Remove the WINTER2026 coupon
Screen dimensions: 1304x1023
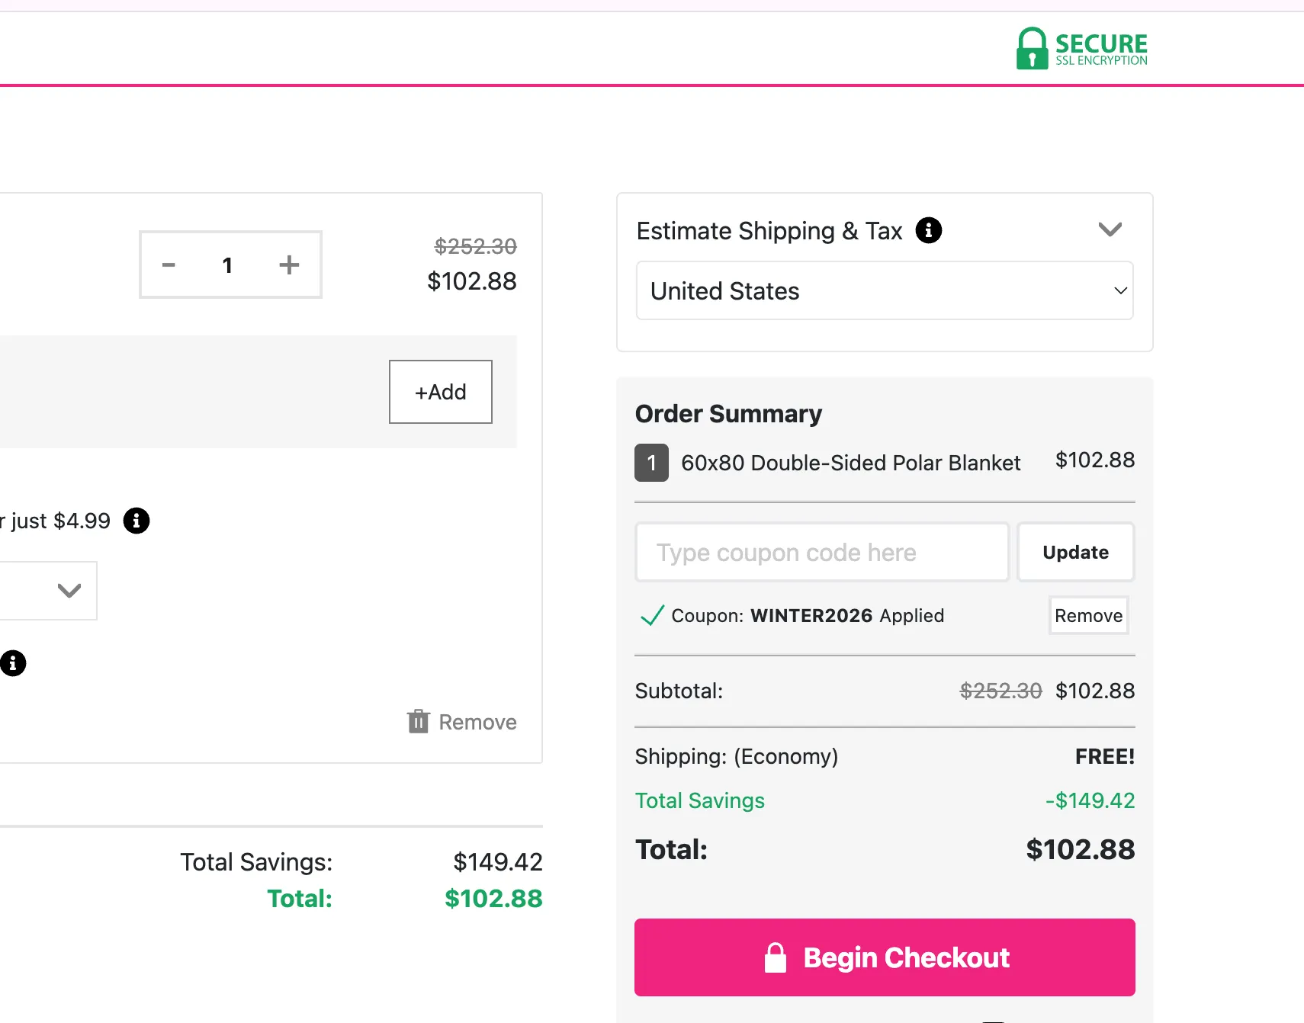1088,616
